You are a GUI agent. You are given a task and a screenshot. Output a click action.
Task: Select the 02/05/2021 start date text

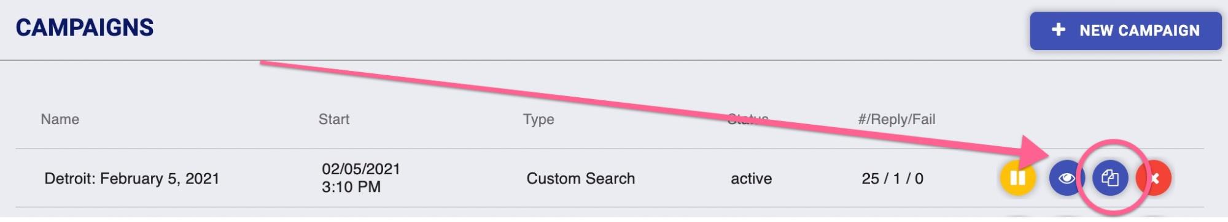pyautogui.click(x=361, y=169)
